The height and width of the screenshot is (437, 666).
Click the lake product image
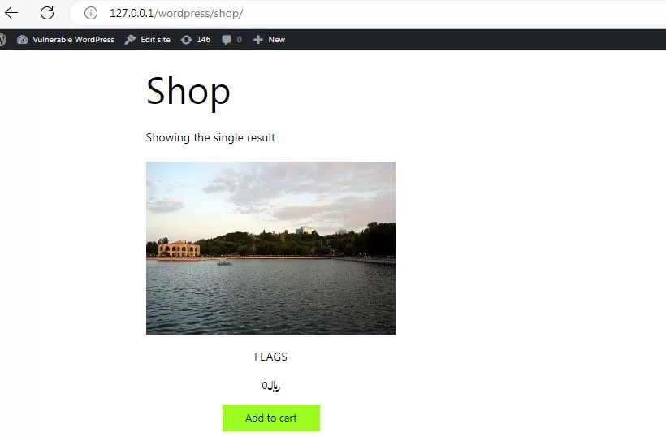coord(270,248)
